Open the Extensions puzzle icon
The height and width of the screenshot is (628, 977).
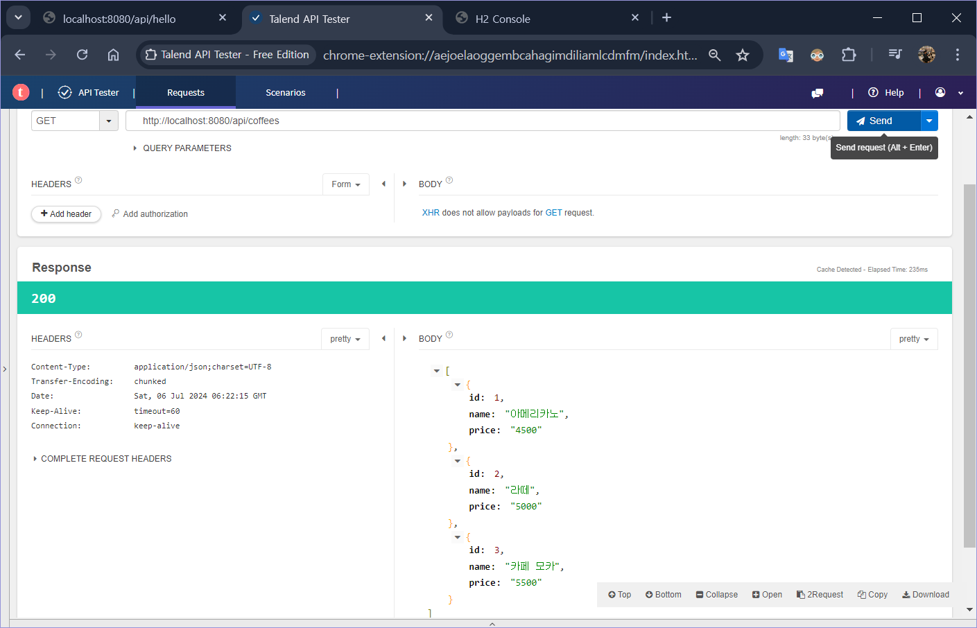point(849,55)
